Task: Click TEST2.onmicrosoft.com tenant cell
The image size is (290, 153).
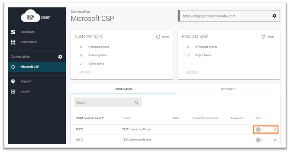Action: [x=136, y=140]
